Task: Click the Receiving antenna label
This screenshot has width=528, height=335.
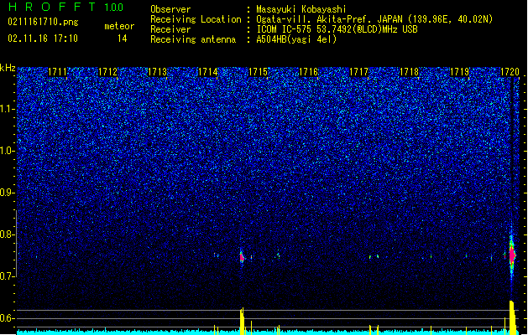Action: (193, 39)
